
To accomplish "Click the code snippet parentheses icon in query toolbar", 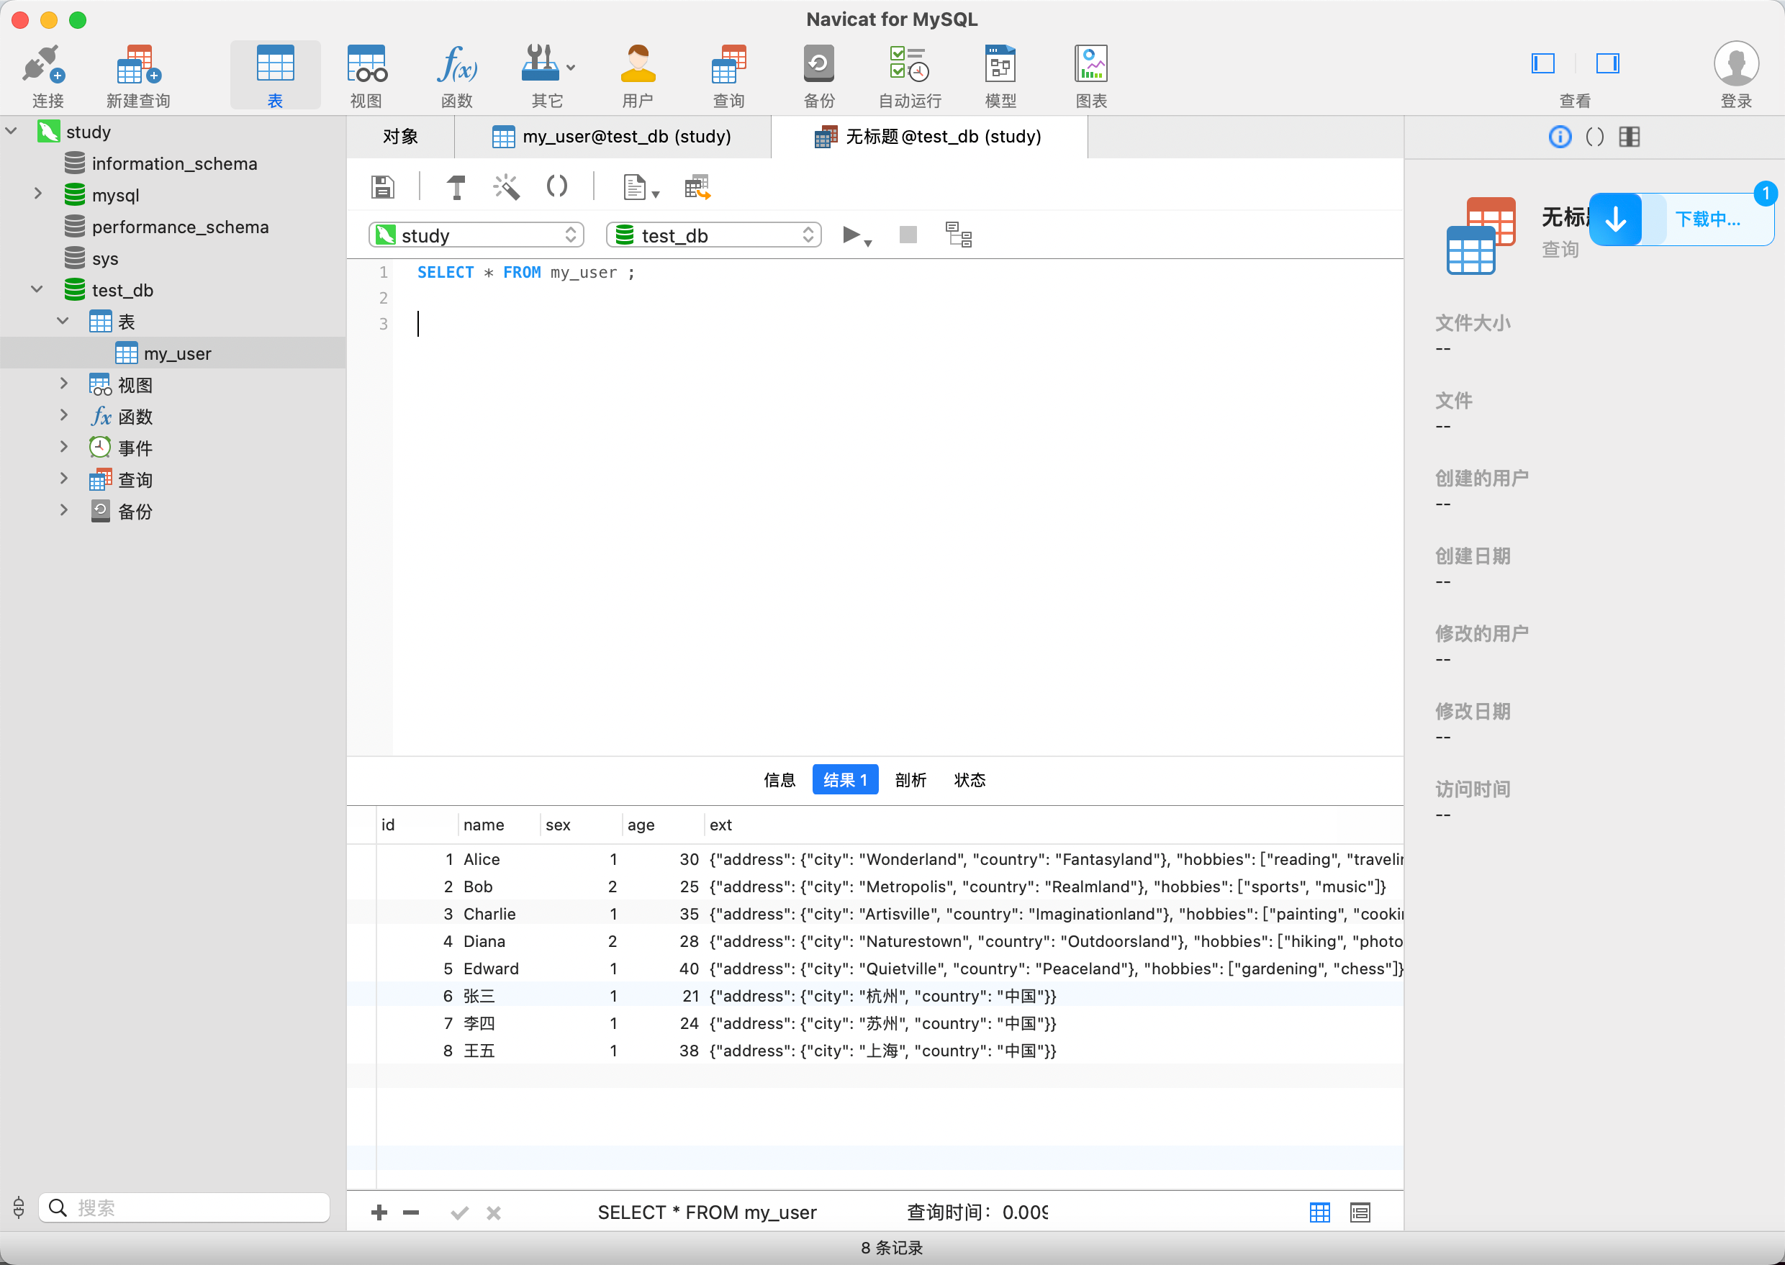I will point(556,187).
